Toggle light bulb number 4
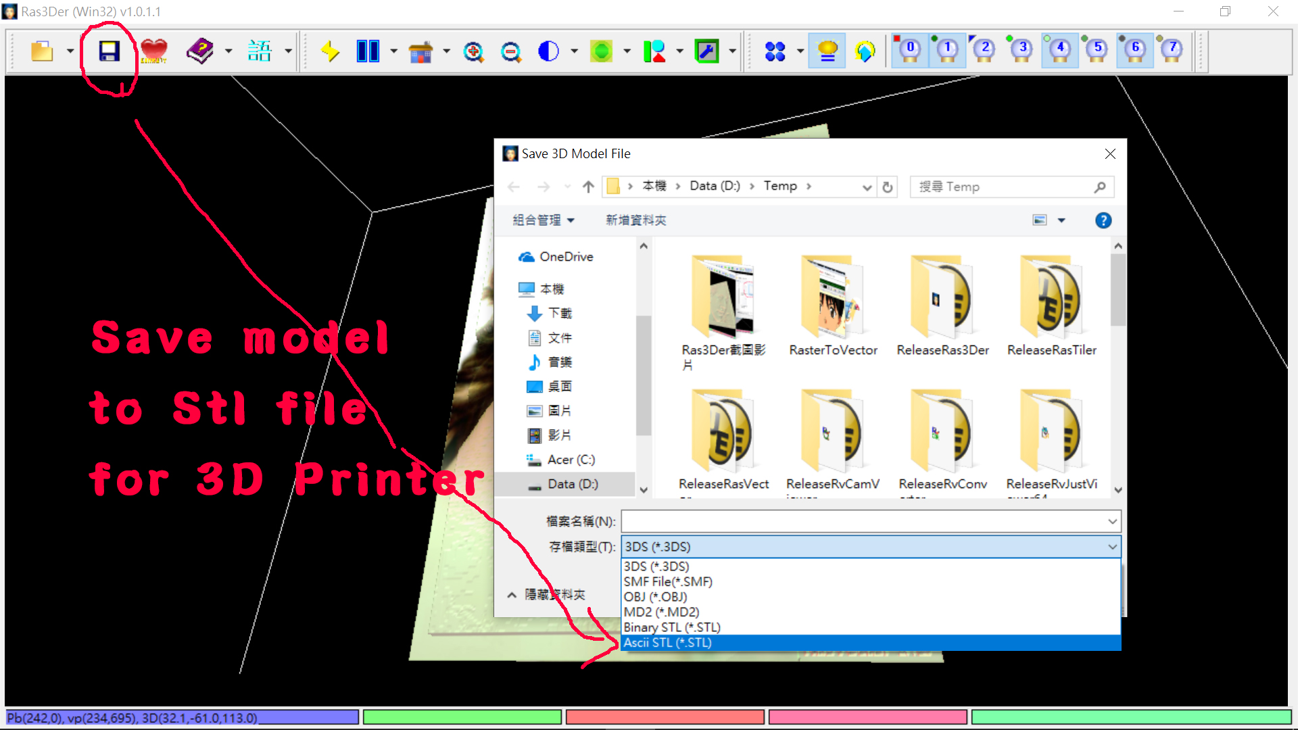The width and height of the screenshot is (1298, 730). pyautogui.click(x=1059, y=50)
